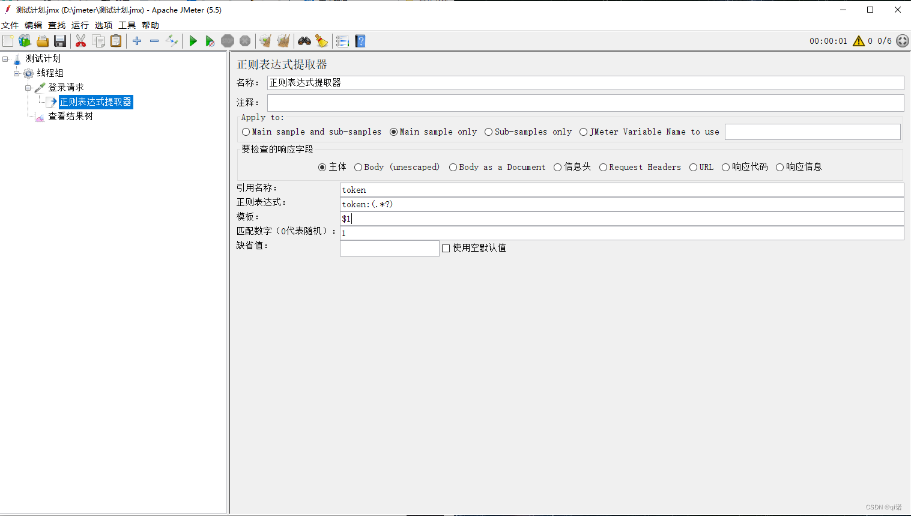Click the Shutdown test icon

pyautogui.click(x=245, y=41)
